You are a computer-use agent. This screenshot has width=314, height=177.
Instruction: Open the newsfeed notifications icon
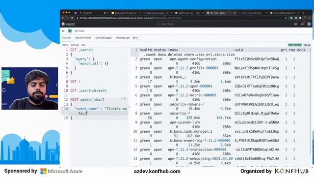[x=302, y=24]
